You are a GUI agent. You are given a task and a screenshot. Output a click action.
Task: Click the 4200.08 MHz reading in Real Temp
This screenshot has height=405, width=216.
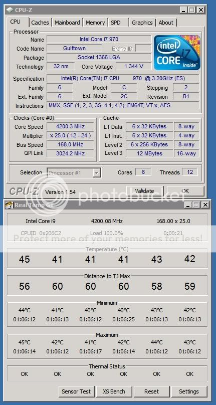[x=107, y=221]
